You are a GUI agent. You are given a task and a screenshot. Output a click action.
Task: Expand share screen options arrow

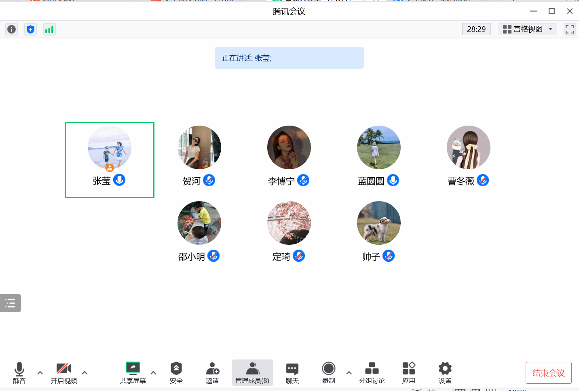point(153,373)
